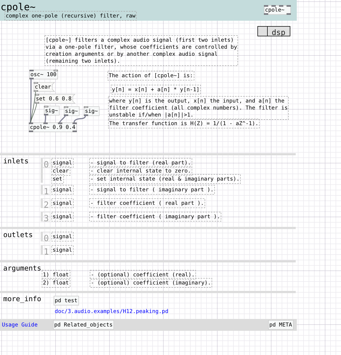The height and width of the screenshot is (355, 341).
Task: Select the rightmost sig~ object
Action: (x=91, y=111)
